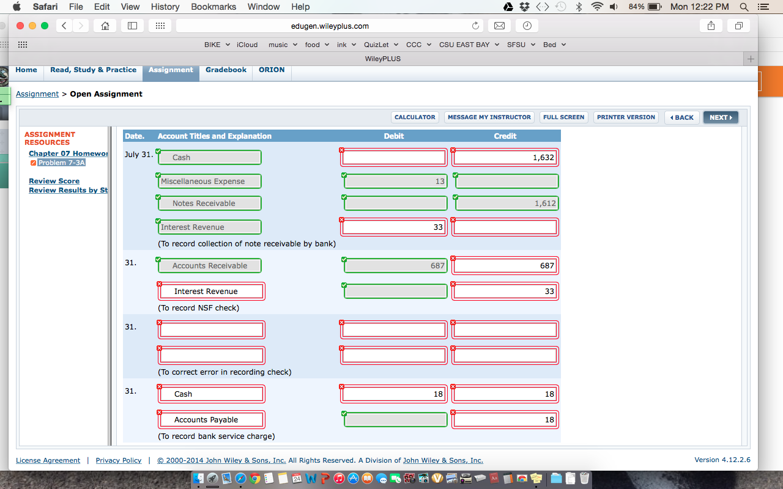Open the History menu
This screenshot has height=489, width=783.
165,7
